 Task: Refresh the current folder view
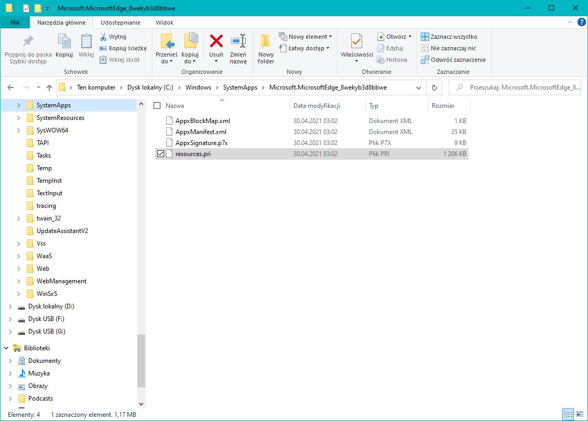tap(434, 87)
